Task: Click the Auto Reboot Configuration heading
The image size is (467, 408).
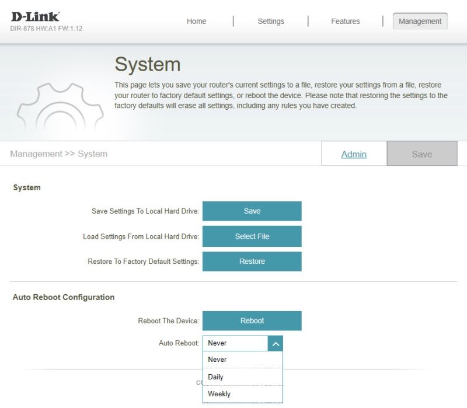Action: (x=64, y=297)
